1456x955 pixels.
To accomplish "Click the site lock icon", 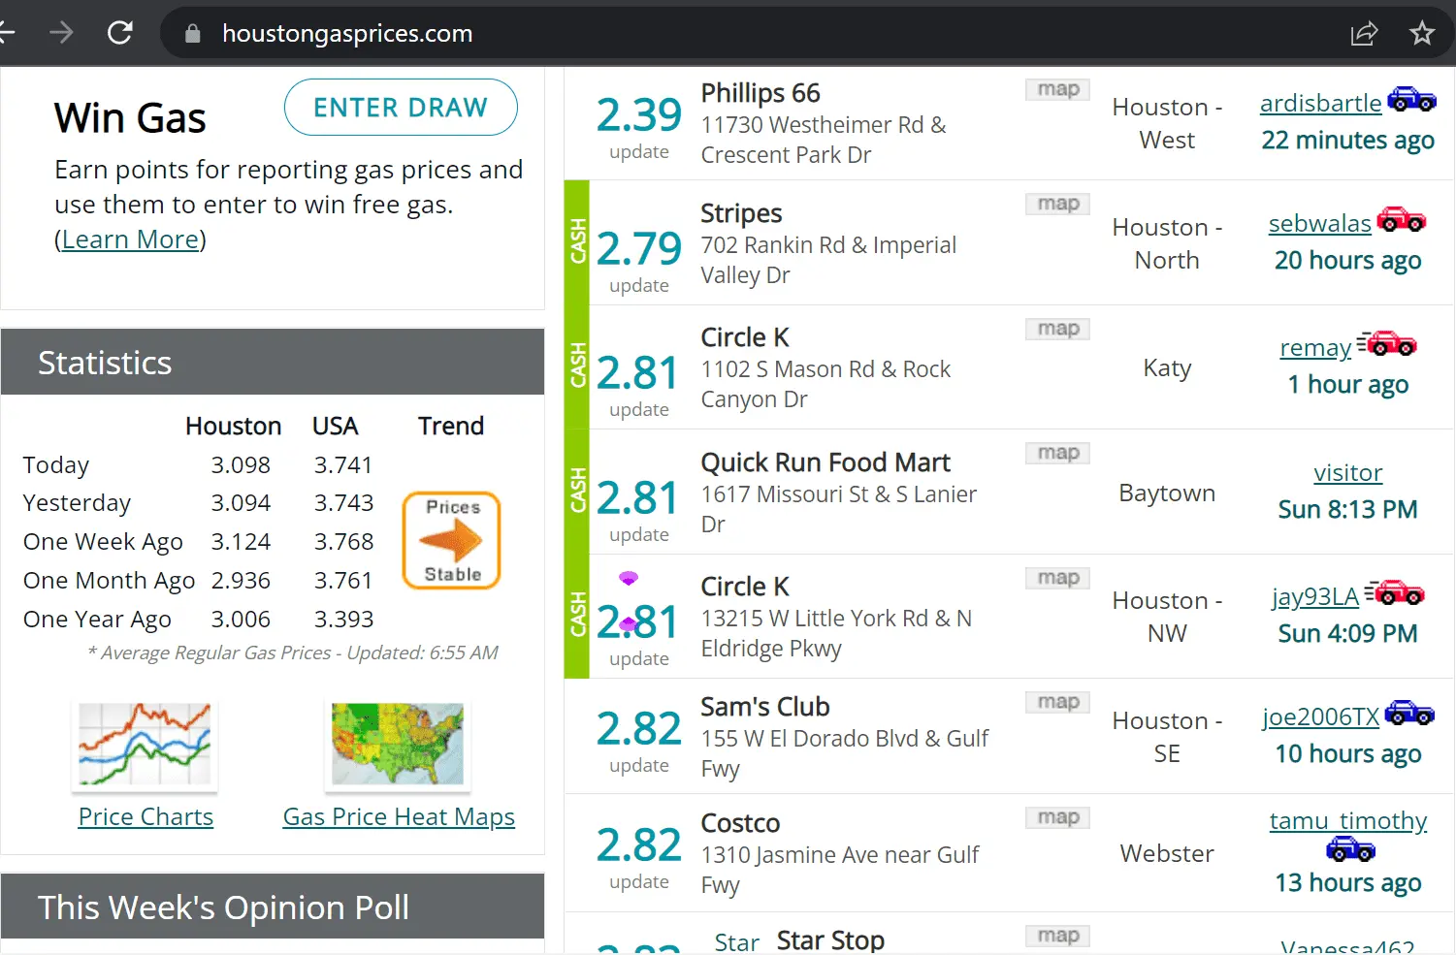I will pos(193,34).
